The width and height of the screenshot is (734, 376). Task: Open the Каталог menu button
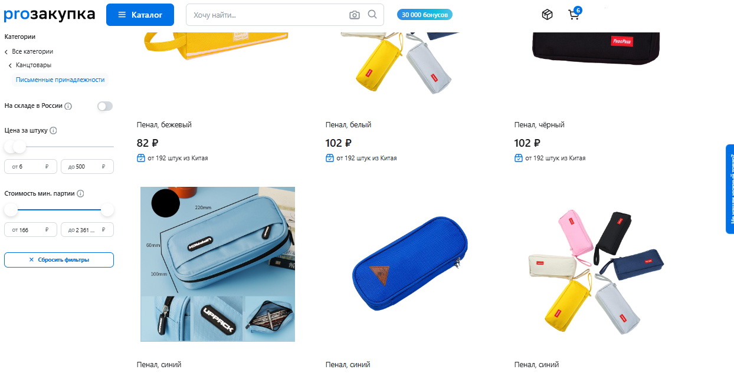tap(140, 15)
